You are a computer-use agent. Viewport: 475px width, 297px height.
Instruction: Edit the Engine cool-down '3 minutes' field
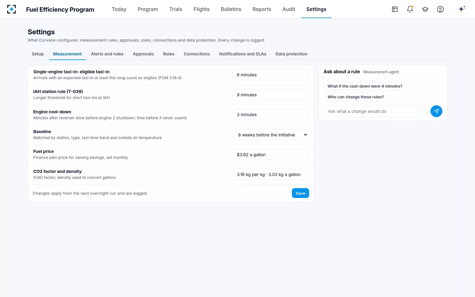tap(270, 115)
